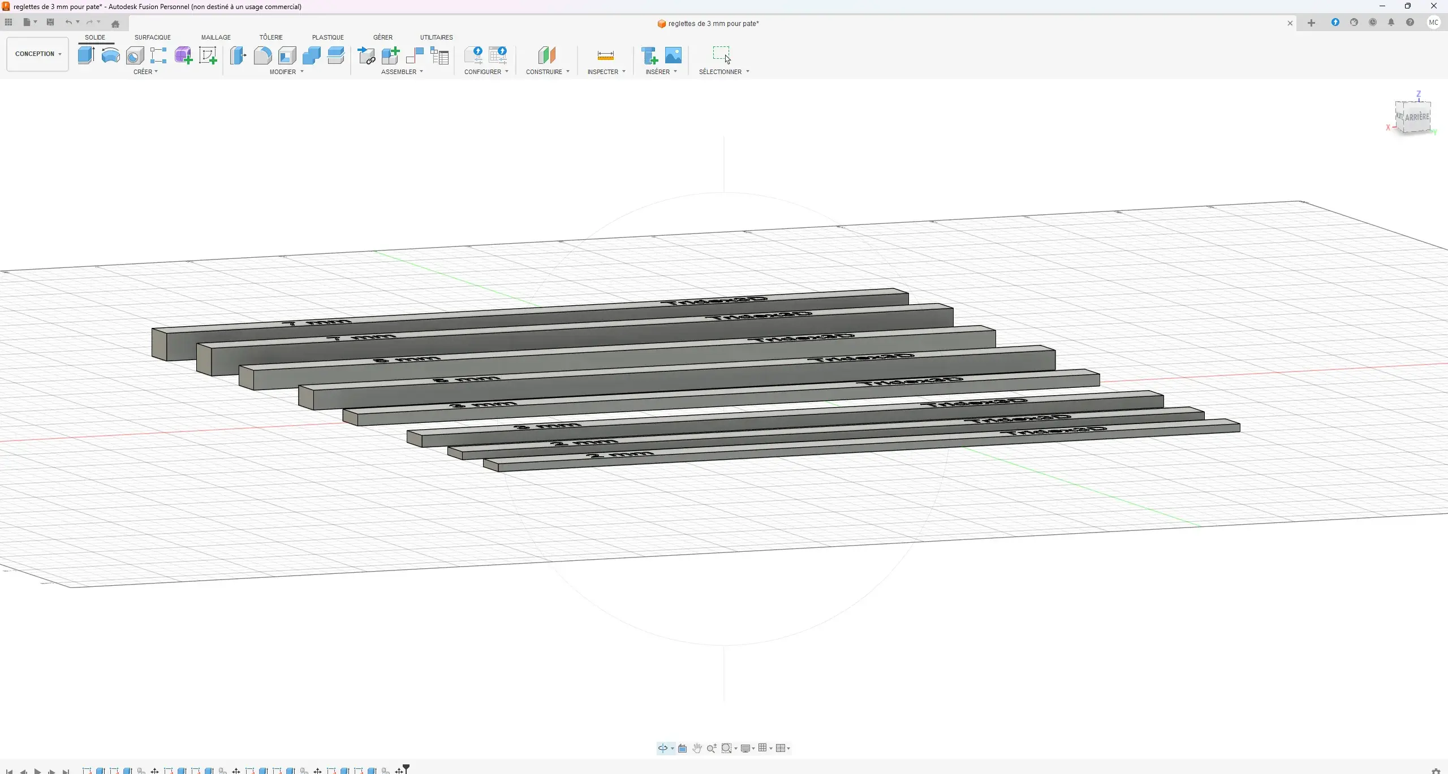Select the Rectangular Pattern tool icon

tap(158, 55)
